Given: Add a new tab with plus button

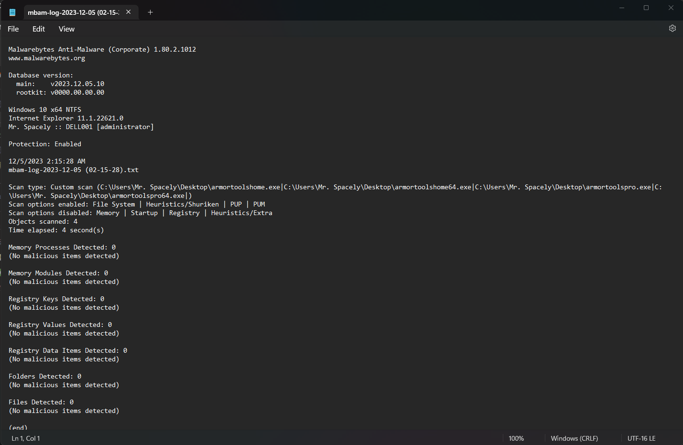Looking at the screenshot, I should click(150, 12).
